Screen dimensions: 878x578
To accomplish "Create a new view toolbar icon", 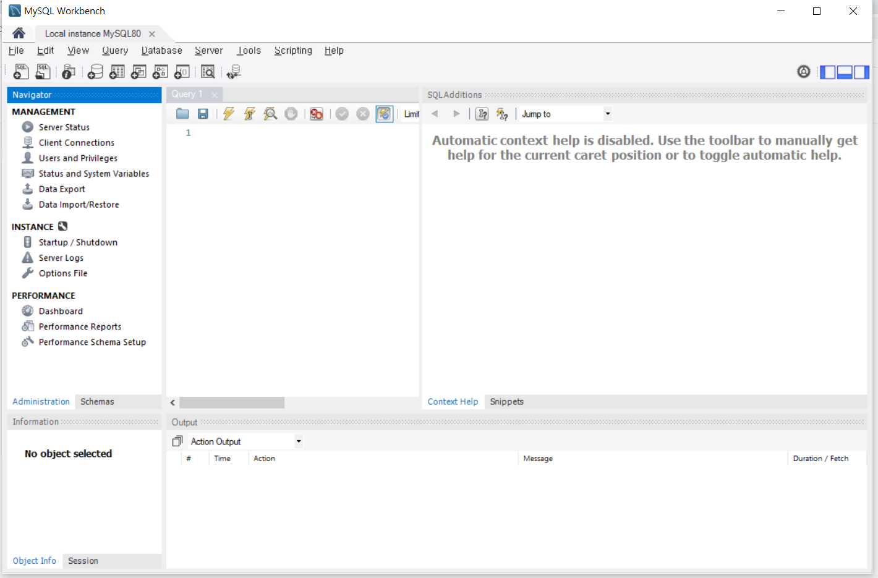I will pos(139,72).
